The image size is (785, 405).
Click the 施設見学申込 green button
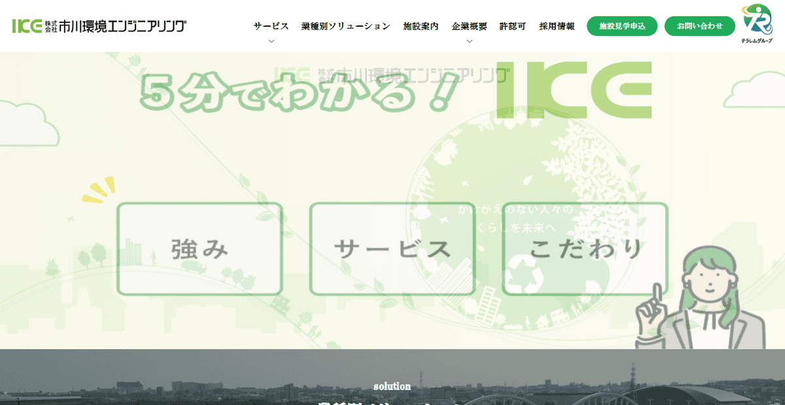click(x=621, y=26)
